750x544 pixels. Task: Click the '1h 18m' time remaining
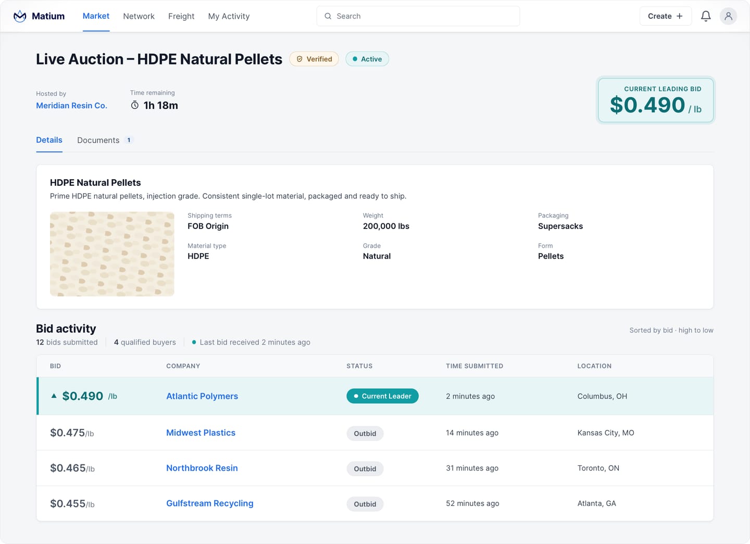point(160,105)
